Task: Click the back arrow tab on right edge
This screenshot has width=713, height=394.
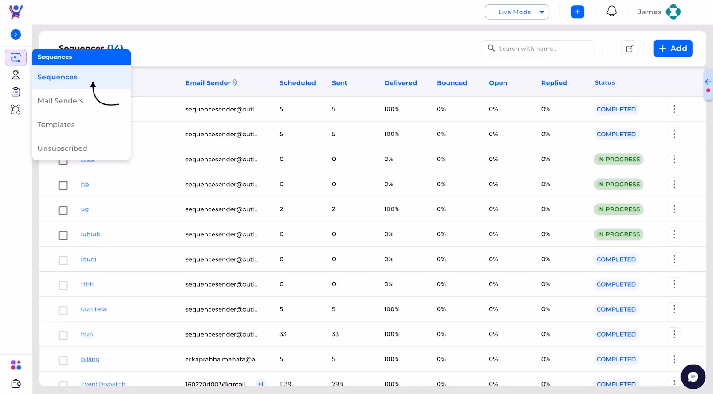Action: point(708,82)
